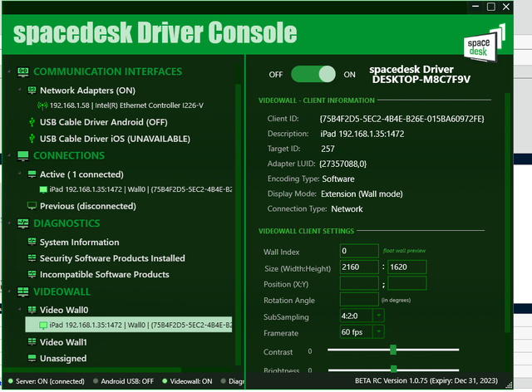
Task: Collapse the Network Adapters node
Action: click(20, 90)
